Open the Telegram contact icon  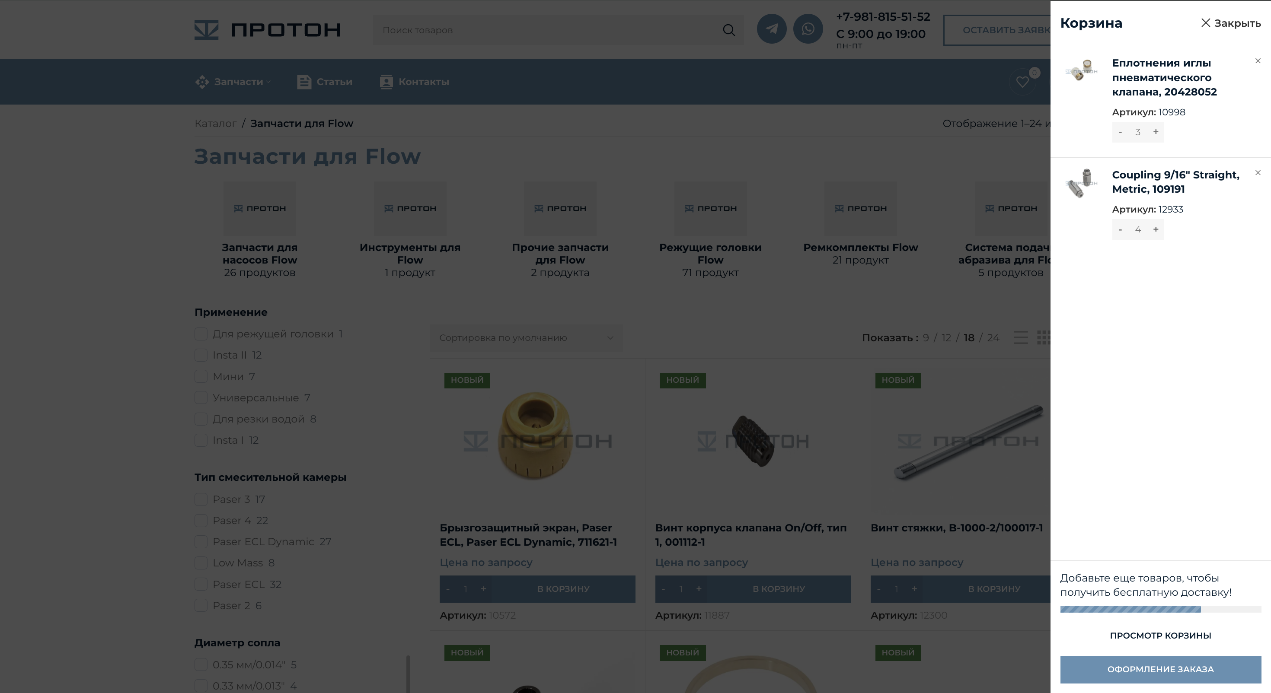pos(772,29)
